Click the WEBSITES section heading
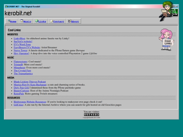This screenshot has width=183, height=137. (x=13, y=35)
